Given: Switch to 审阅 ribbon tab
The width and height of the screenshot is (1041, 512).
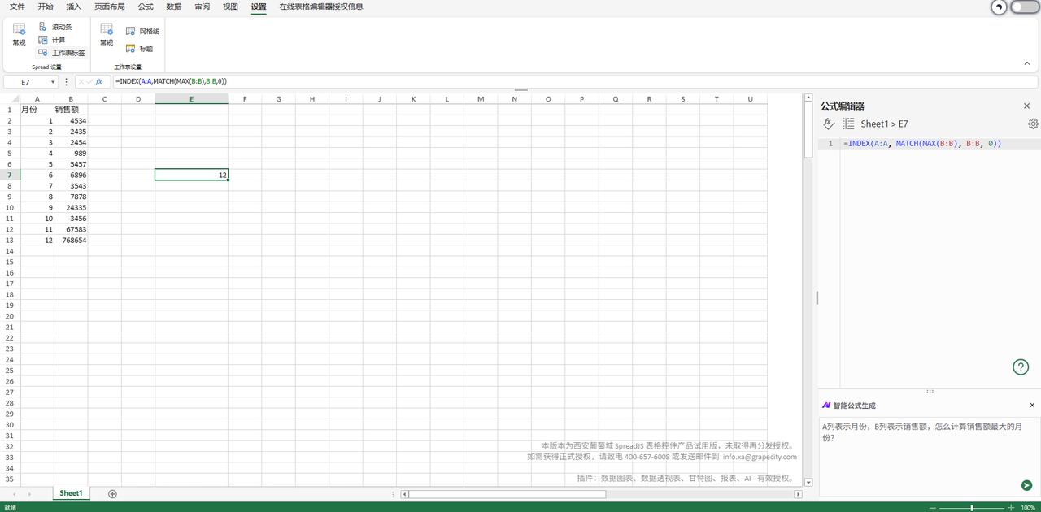Looking at the screenshot, I should (x=203, y=7).
